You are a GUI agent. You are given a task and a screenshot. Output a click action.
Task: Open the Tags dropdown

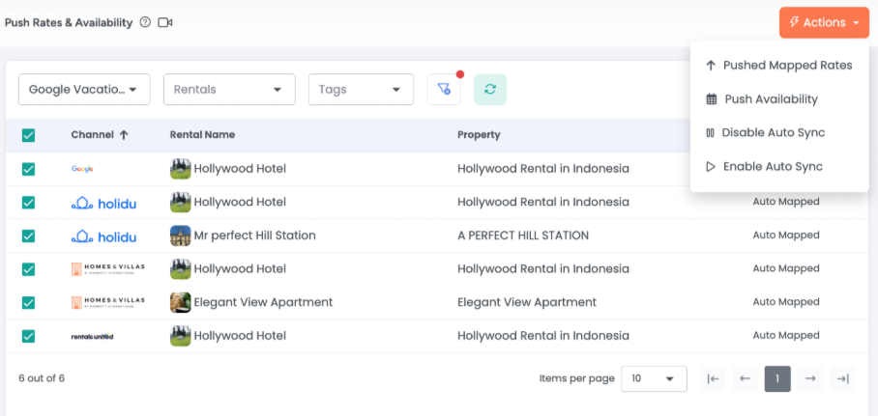[x=360, y=90]
